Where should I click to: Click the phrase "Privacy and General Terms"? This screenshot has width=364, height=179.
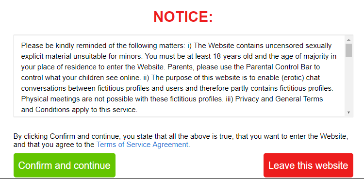coord(279,99)
